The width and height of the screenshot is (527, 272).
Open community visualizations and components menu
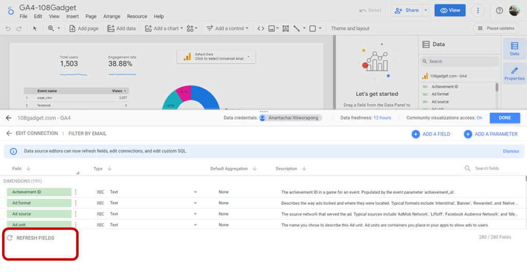click(192, 28)
